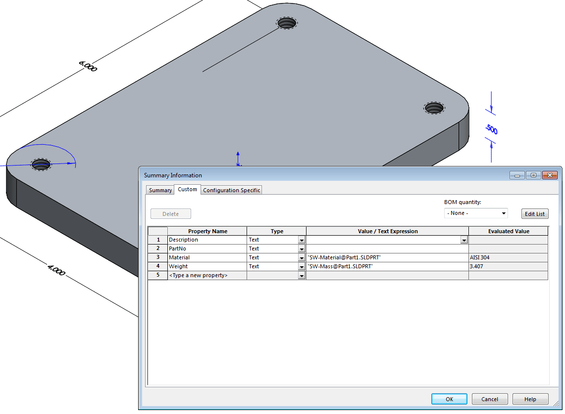The image size is (565, 414).
Task: Switch to the Summary tab
Action: (x=160, y=190)
